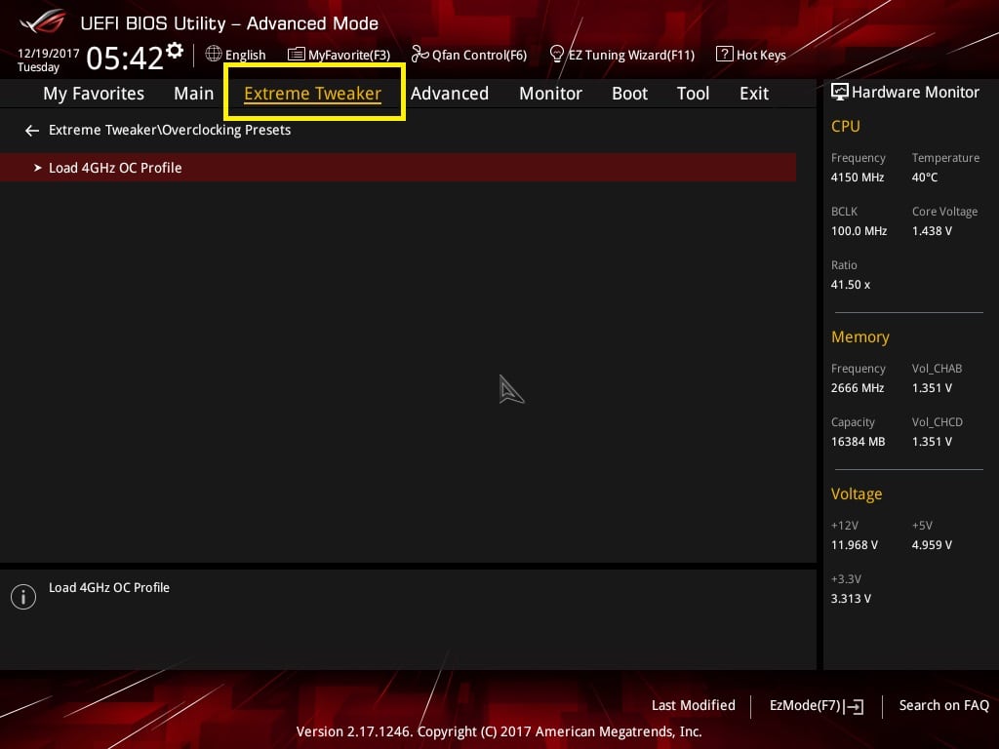
Task: Open Qfan Control(F6)
Action: tap(479, 55)
